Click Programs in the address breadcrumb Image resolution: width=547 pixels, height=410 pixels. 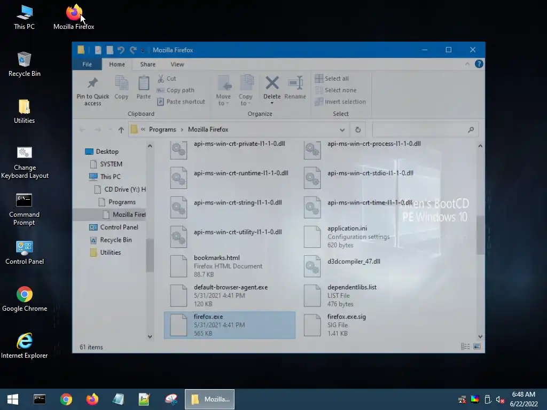pyautogui.click(x=162, y=129)
